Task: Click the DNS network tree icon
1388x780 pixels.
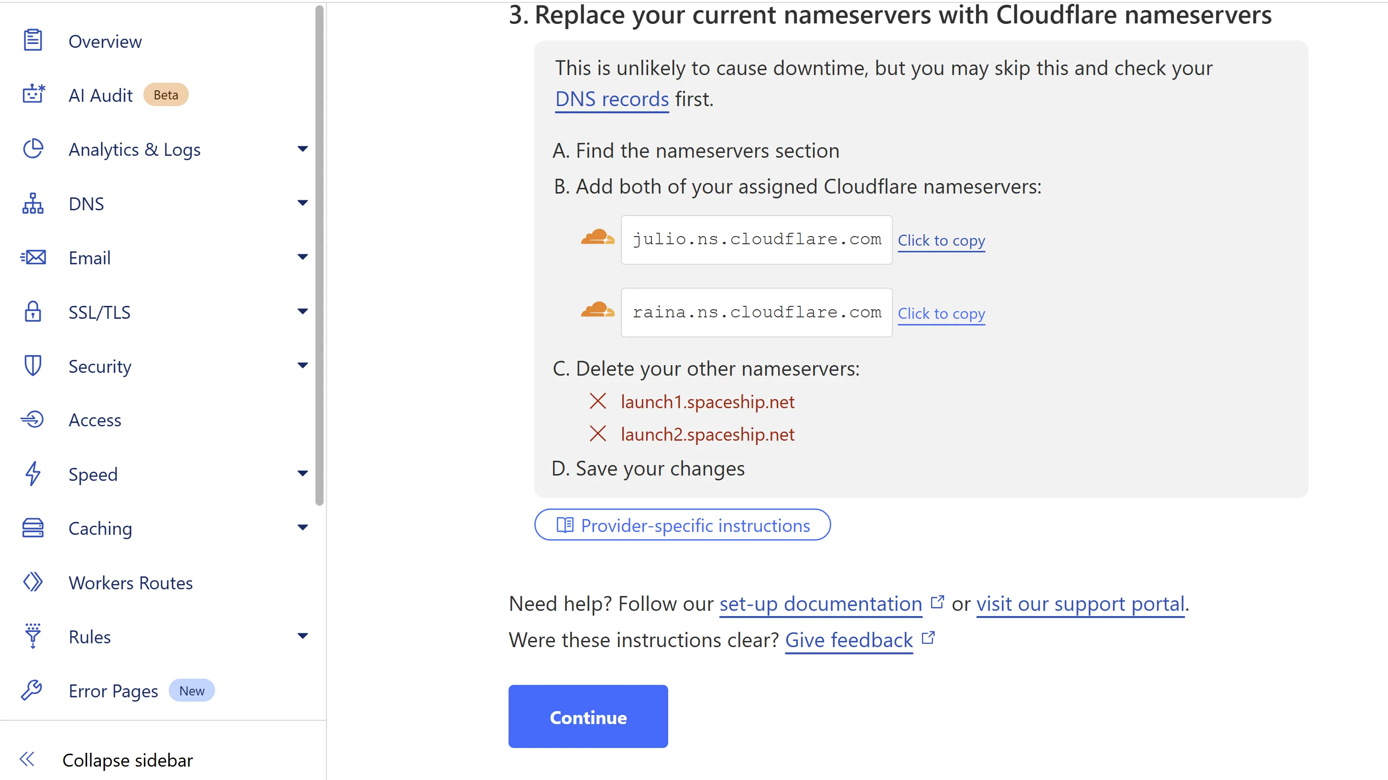Action: click(x=33, y=203)
